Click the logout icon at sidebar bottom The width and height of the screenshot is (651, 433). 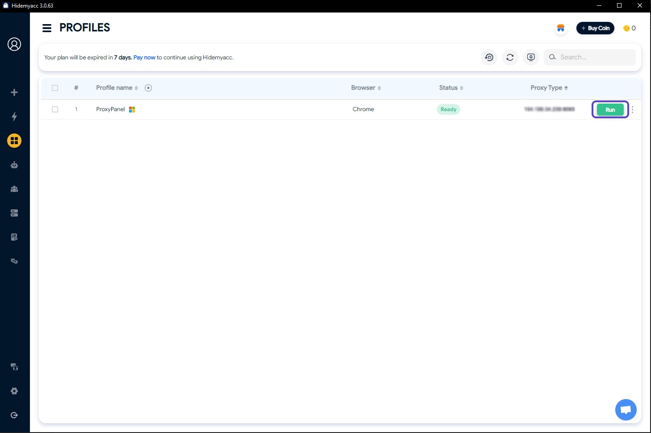(x=14, y=415)
